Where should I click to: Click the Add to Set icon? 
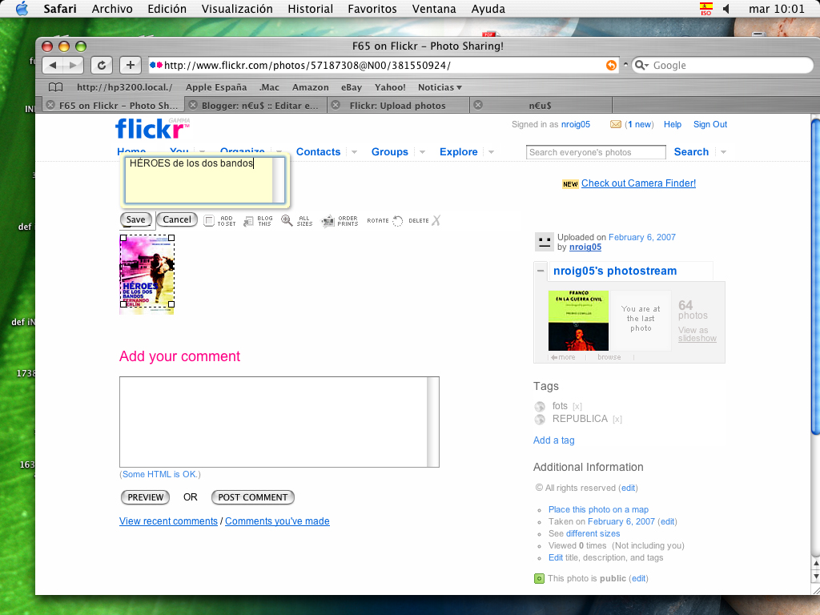[x=219, y=221]
